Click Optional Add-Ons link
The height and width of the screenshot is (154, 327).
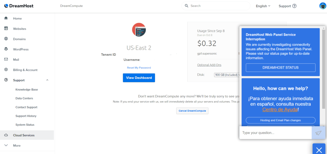click(209, 65)
